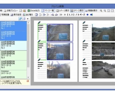115x95 pixels.
Task: Go to the next page blue arrow
Action: (x=87, y=15)
